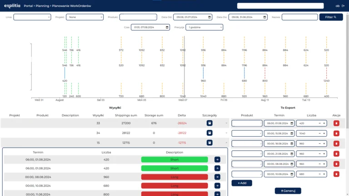Delete export row dated 08.08.2024
349x196 pixels.
click(336, 164)
